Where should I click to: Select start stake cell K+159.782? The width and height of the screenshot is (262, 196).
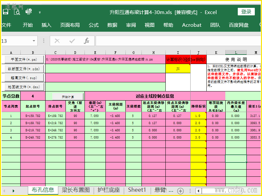coord(33,116)
